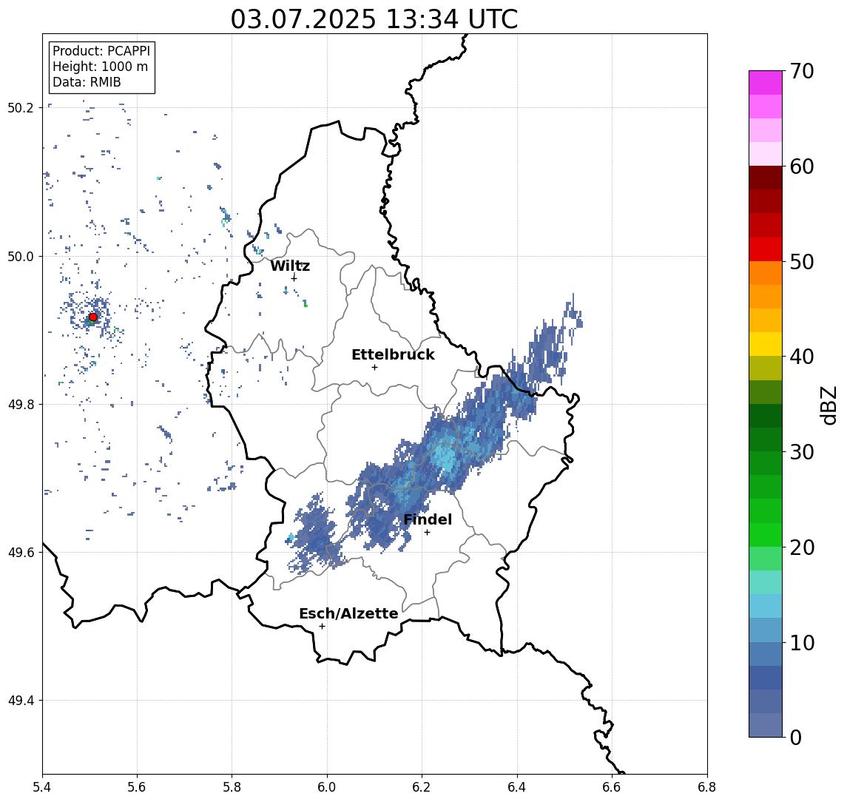The height and width of the screenshot is (802, 847).
Task: Click the colorbar tick label 0
Action: 796,738
